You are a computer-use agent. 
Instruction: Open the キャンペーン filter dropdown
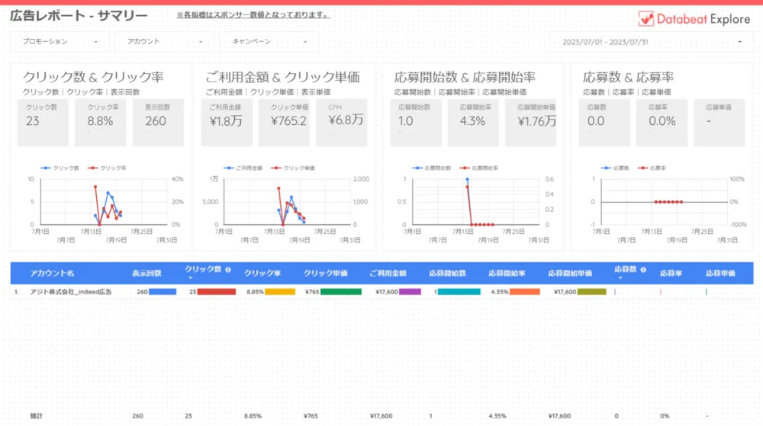(269, 42)
